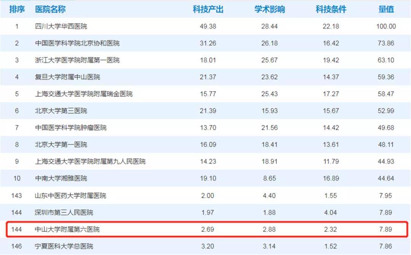This screenshot has width=411, height=255.
Task: Click the 科技产出 column header
Action: 208,10
